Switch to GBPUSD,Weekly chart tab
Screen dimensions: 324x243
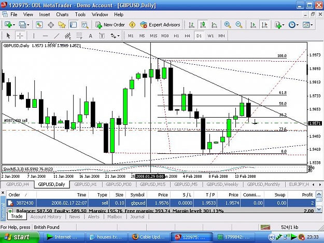222,184
